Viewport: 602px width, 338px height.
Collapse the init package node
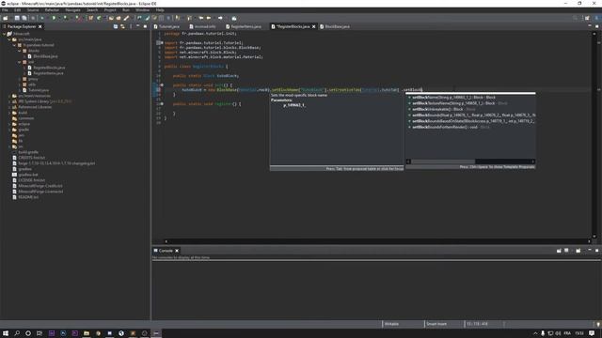[x=20, y=62]
